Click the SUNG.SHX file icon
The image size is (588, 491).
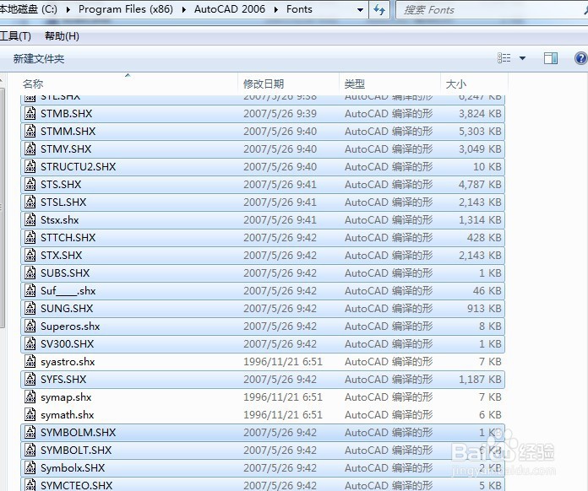tap(30, 308)
